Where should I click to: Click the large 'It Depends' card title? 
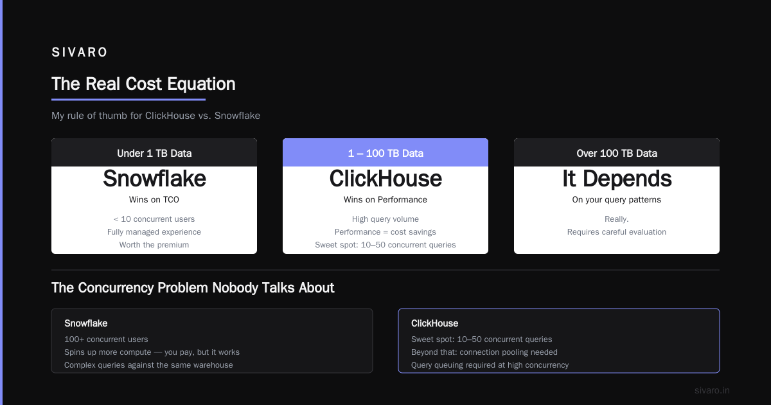click(617, 179)
